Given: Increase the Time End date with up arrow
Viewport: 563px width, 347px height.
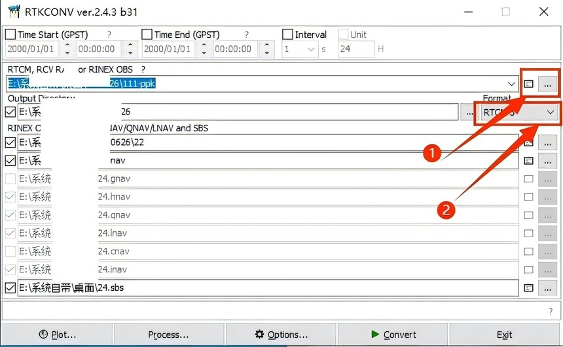Looking at the screenshot, I should (204, 45).
